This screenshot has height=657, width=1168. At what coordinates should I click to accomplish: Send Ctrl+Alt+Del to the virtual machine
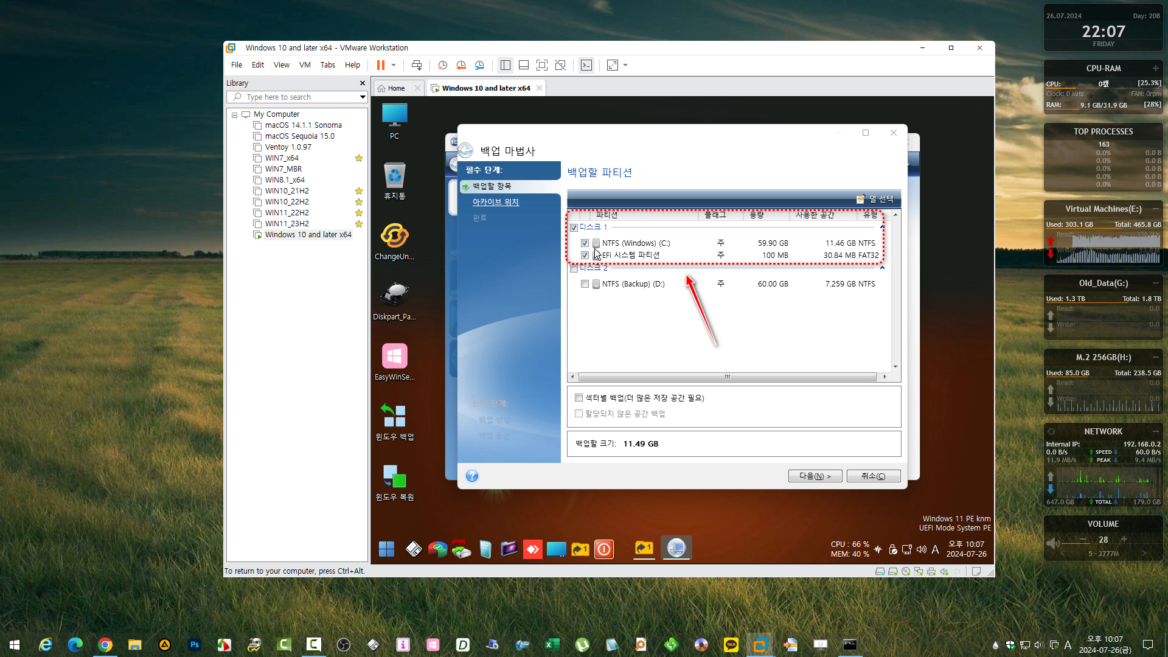[417, 65]
